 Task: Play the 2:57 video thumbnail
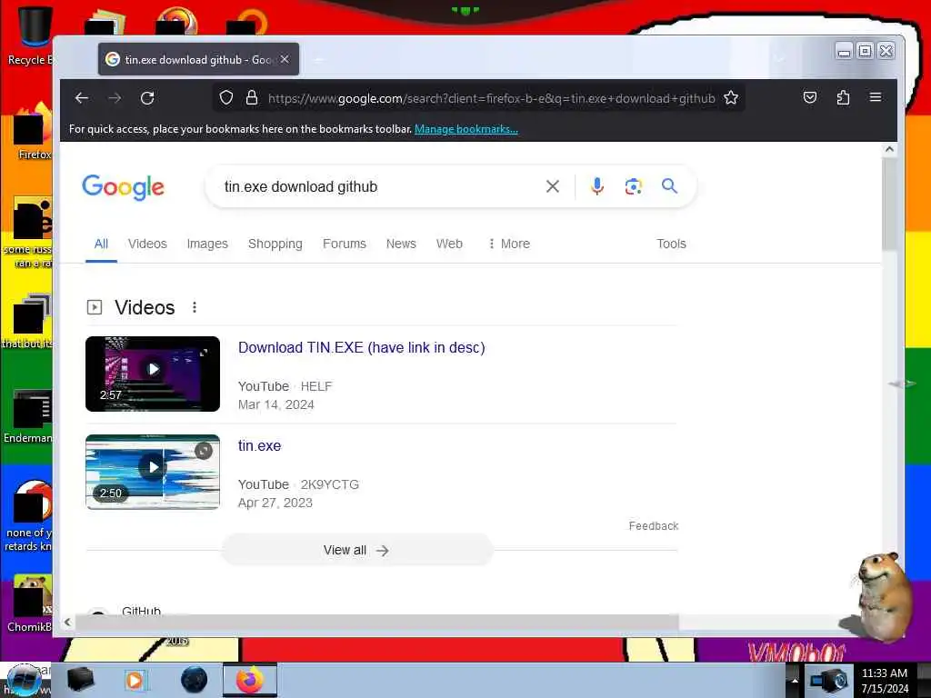(153, 374)
